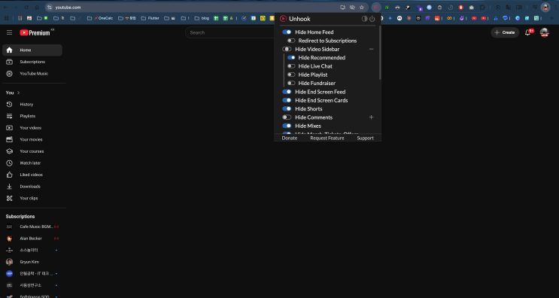The image size is (559, 298).
Task: Open the extensions puzzle icon
Action: point(482,7)
